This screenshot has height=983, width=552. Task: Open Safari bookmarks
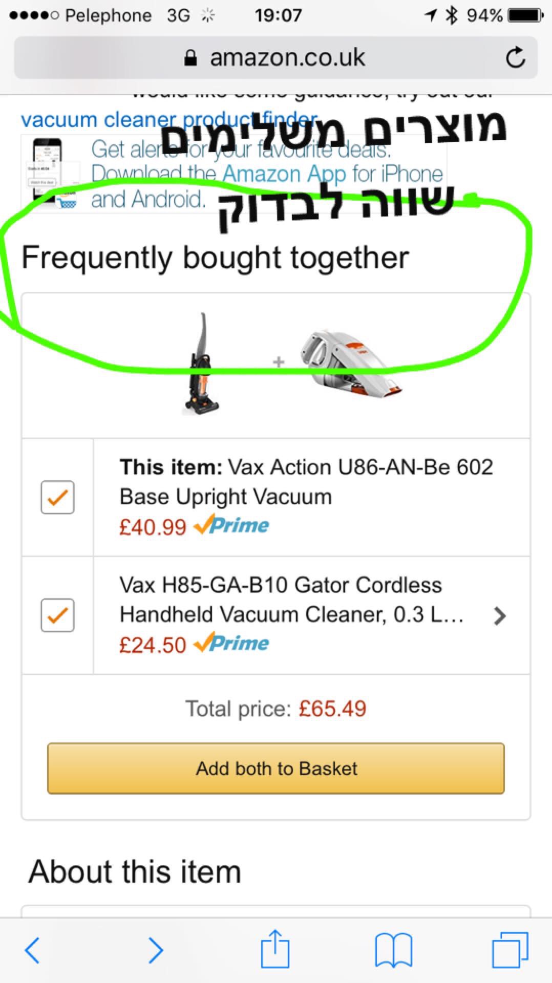[393, 950]
